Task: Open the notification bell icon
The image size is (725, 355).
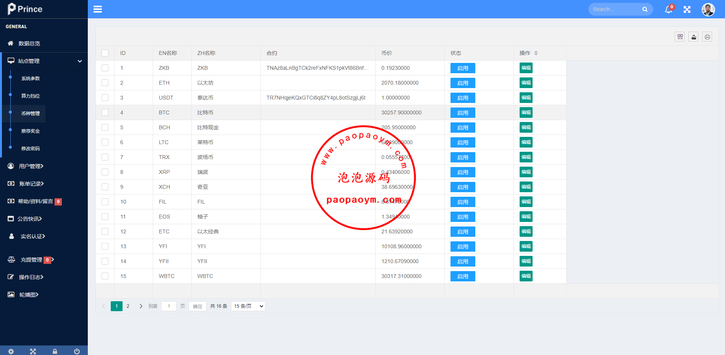Action: pos(668,10)
